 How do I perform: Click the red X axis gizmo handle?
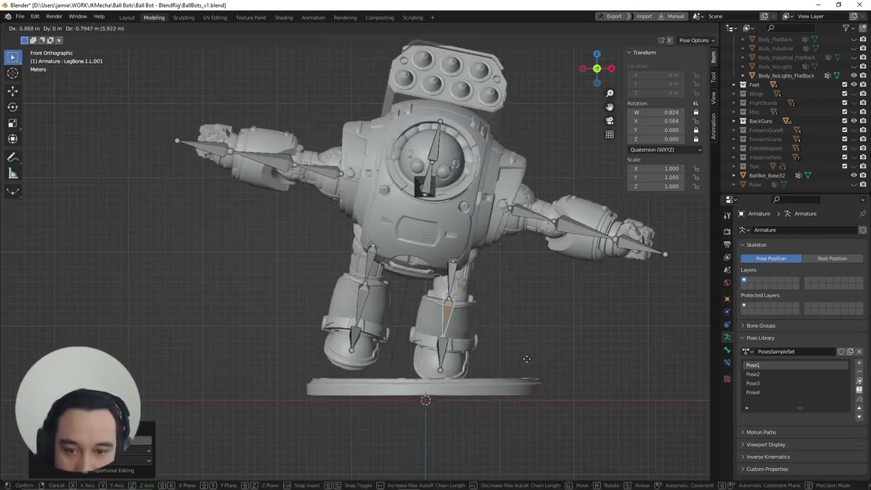coord(611,69)
